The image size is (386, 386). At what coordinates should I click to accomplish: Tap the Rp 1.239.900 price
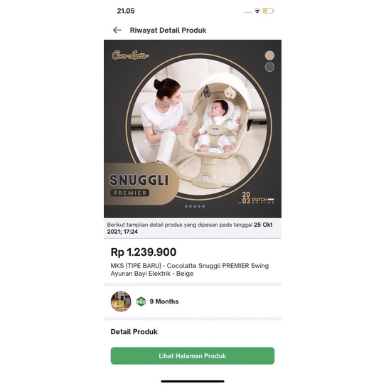144,252
